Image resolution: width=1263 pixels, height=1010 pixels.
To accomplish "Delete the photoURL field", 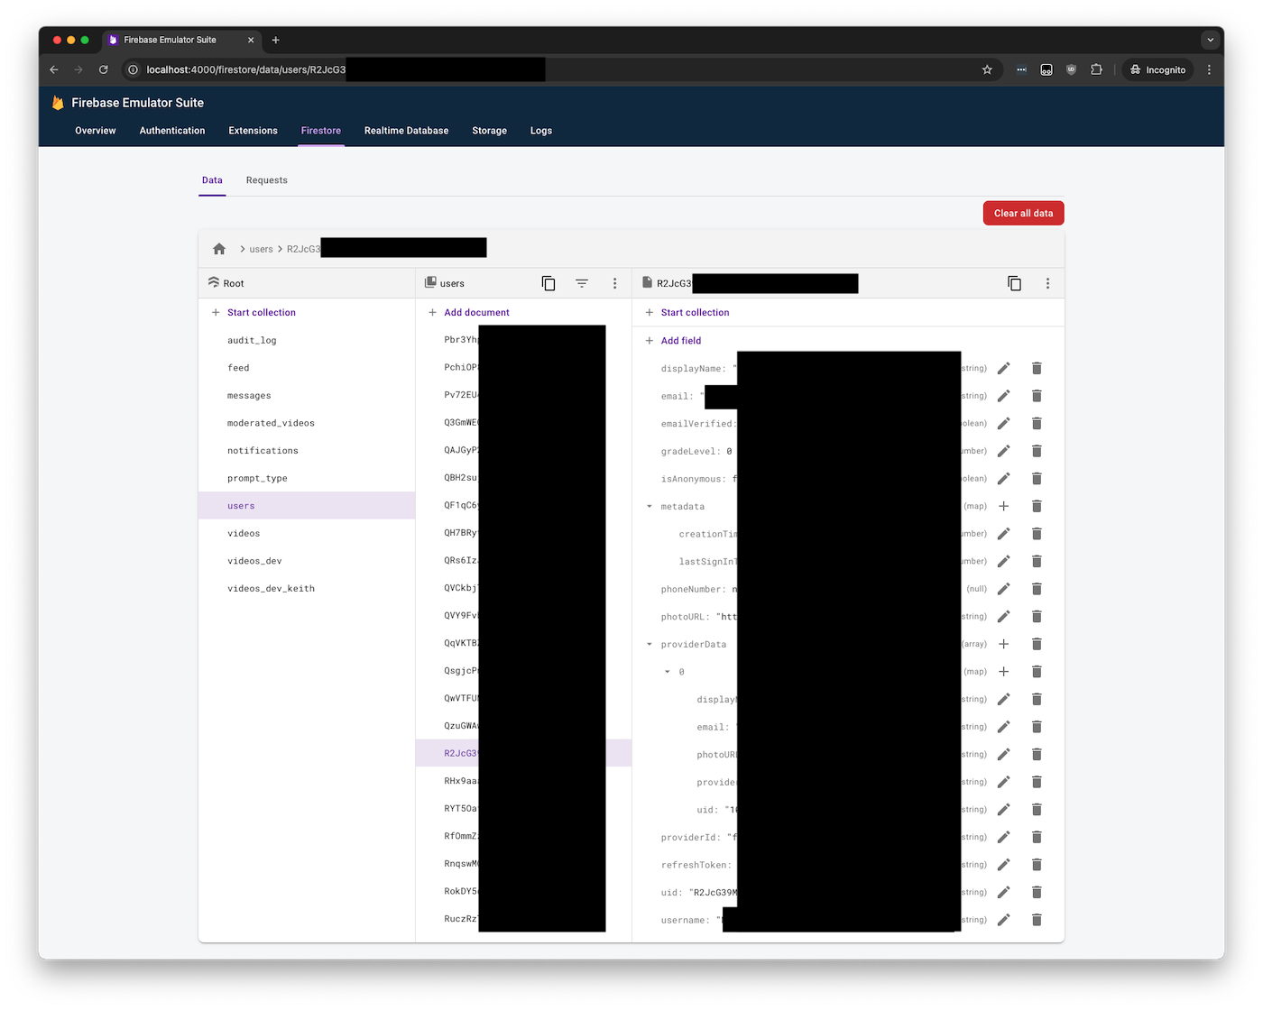I will [1037, 617].
